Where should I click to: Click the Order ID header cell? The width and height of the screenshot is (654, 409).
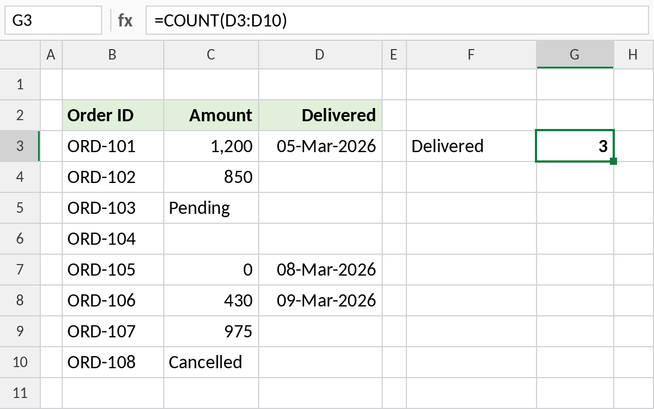[113, 115]
